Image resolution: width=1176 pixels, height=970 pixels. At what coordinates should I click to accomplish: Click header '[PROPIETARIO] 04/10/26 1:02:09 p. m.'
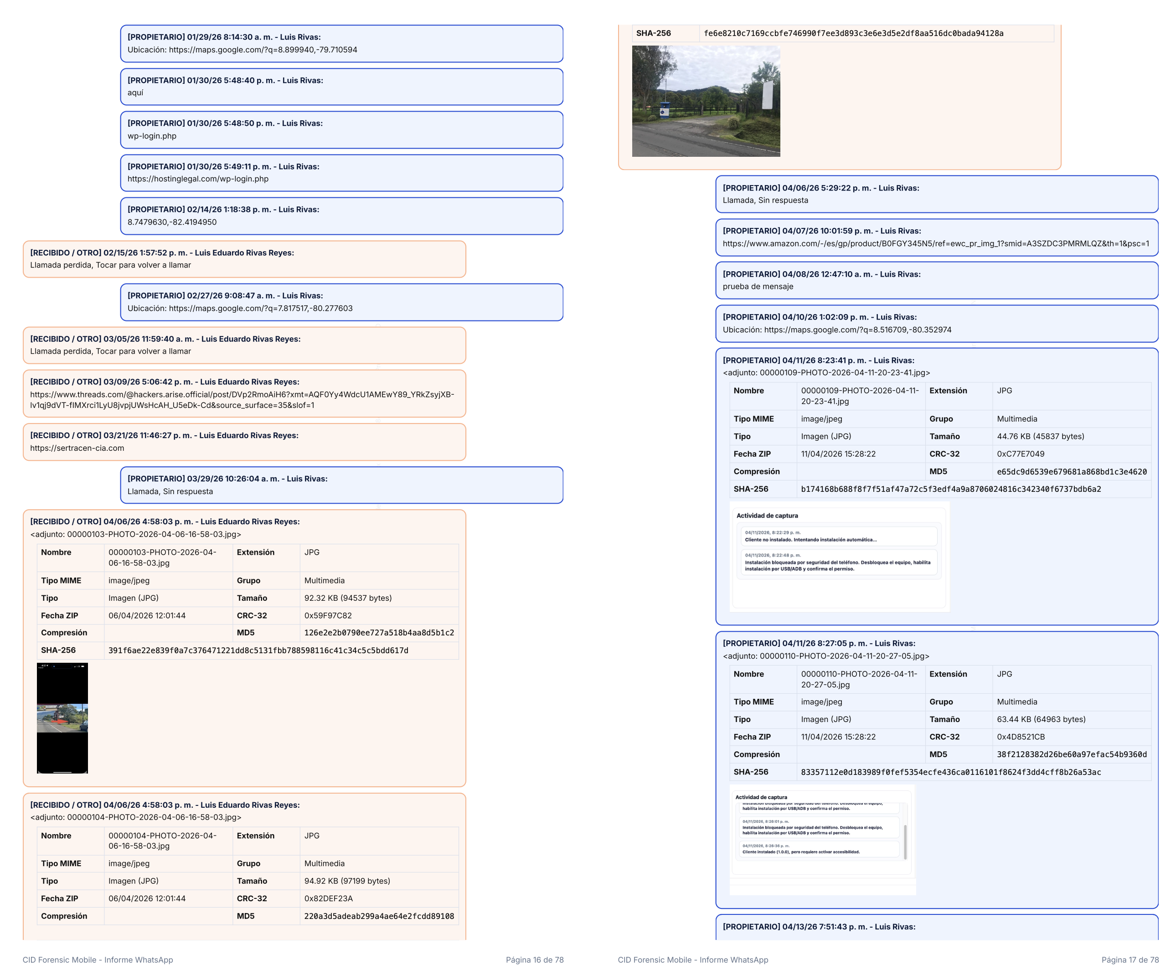(x=820, y=317)
